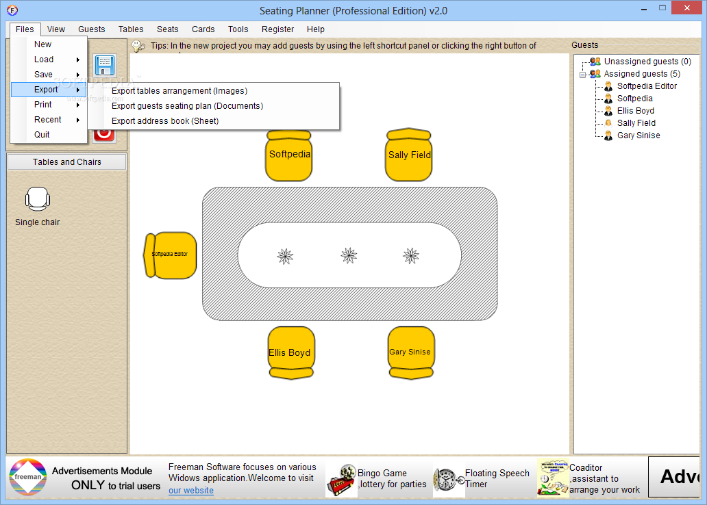Expand the Print submenu arrow

tap(78, 105)
